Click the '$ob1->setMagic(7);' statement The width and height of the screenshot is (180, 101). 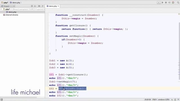coord(63,82)
